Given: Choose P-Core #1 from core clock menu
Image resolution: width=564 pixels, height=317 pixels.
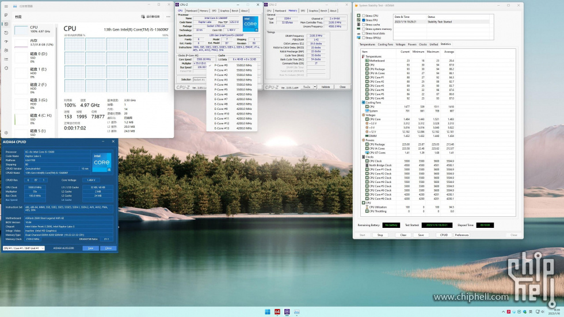Looking at the screenshot, I should point(232,70).
